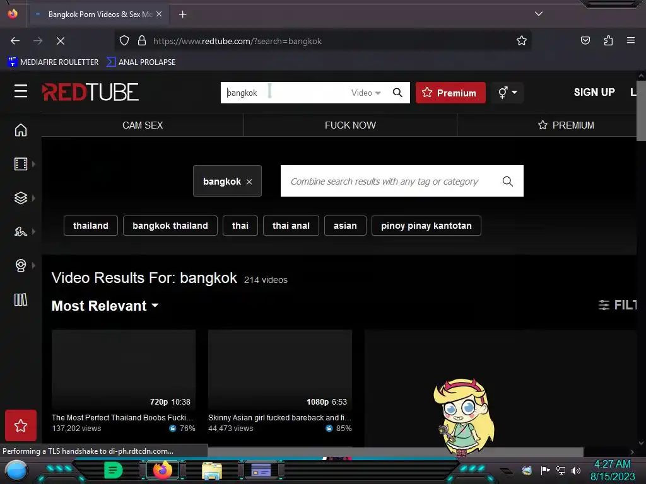Click the Firefox icon at the tab strip start
This screenshot has height=484, width=646.
(x=13, y=14)
